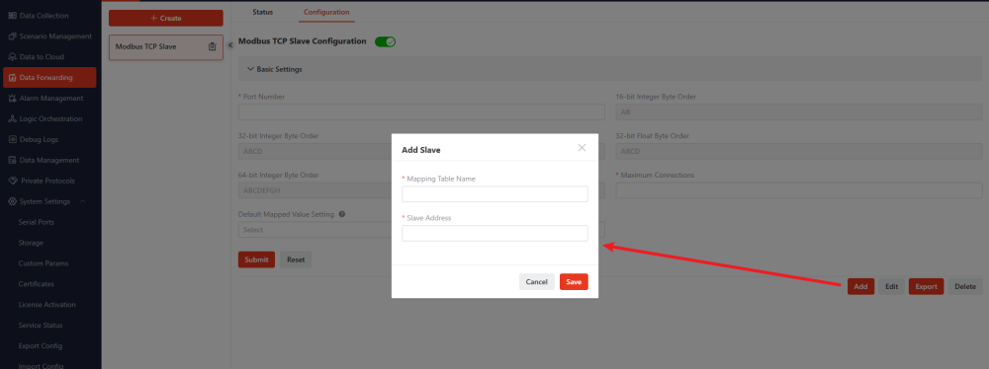Cancel the Add Slave dialog
Image resolution: width=989 pixels, height=369 pixels.
pyautogui.click(x=537, y=282)
